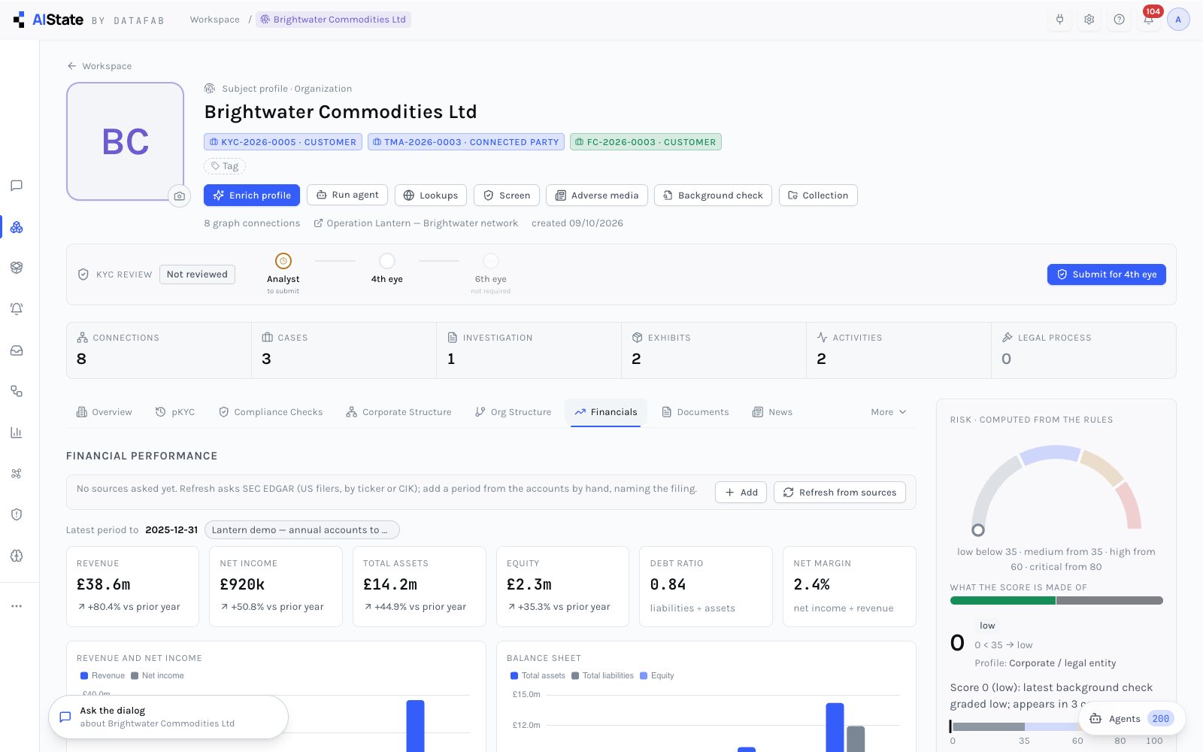Open the Connections 8 stat card
Screen dimensions: 1203x752
point(159,350)
